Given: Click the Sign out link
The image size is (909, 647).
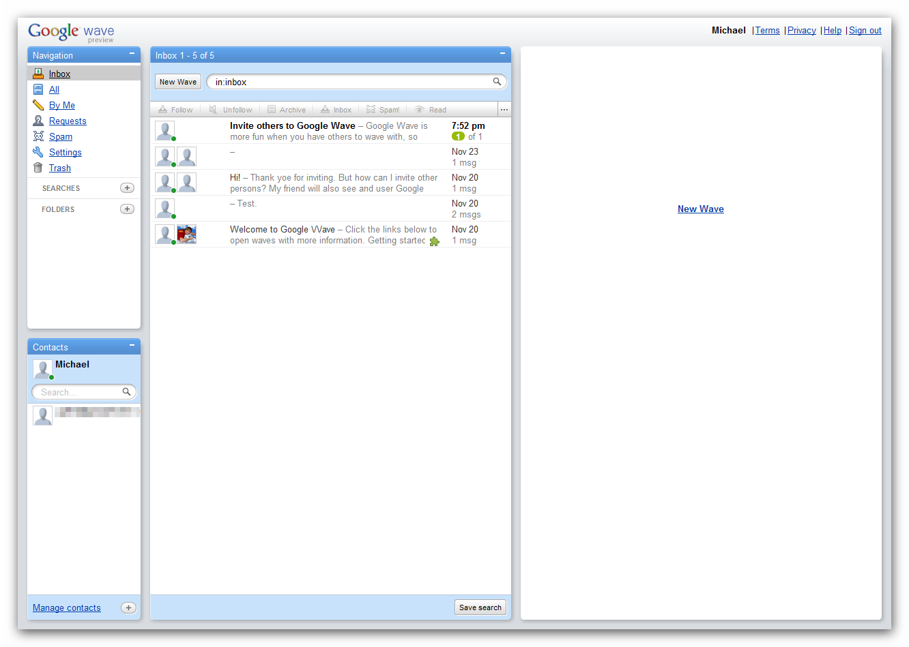Looking at the screenshot, I should [865, 31].
